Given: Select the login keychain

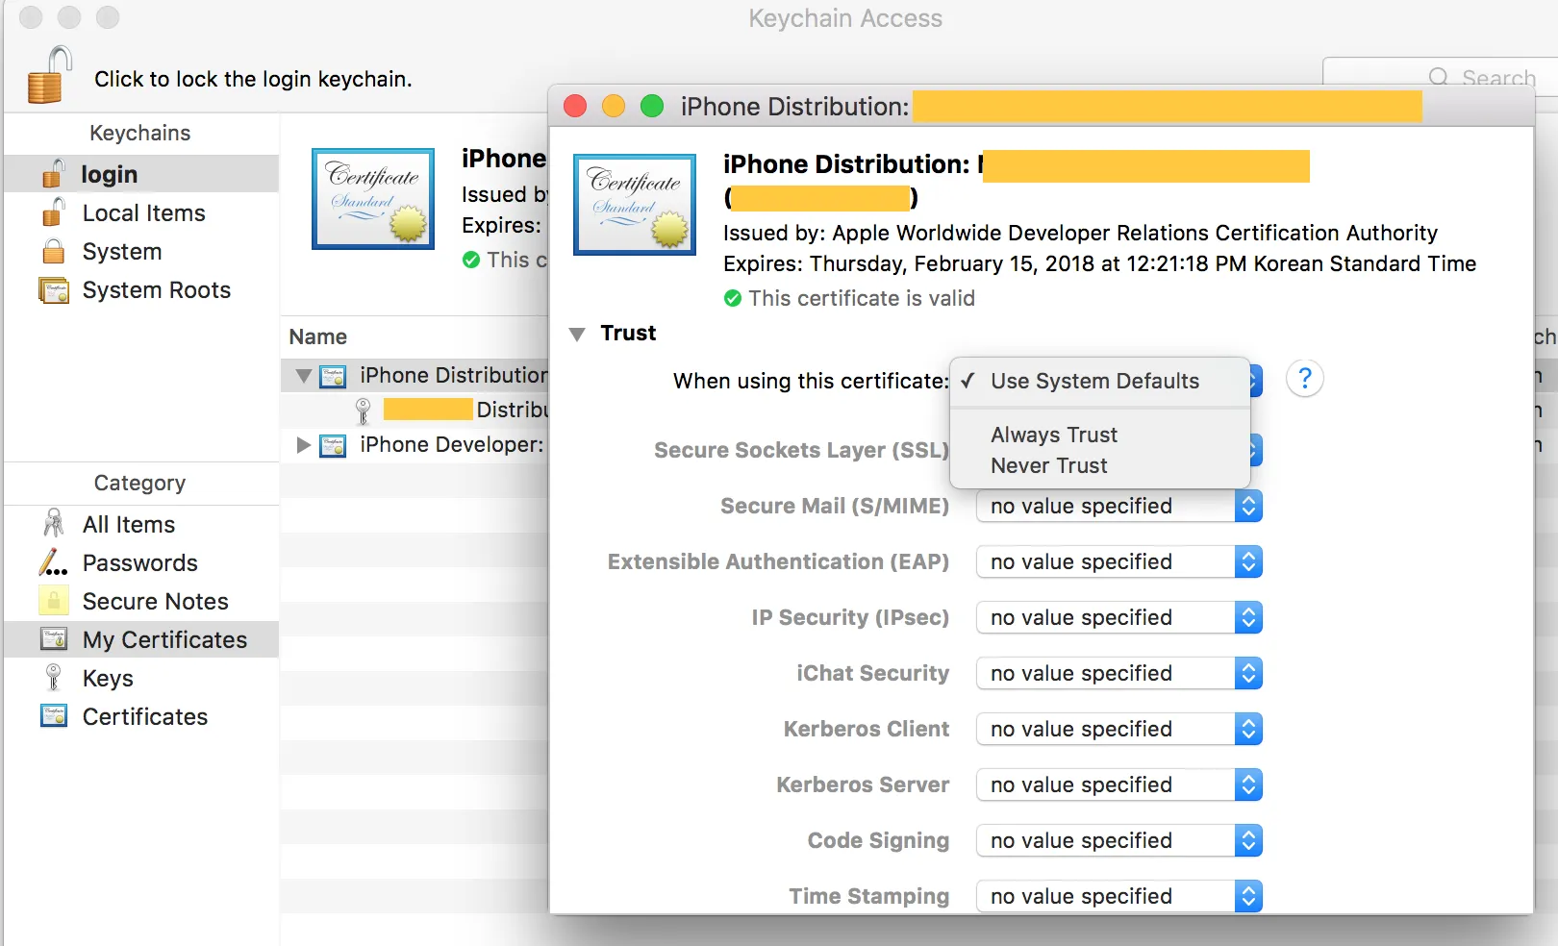Looking at the screenshot, I should click(x=109, y=175).
